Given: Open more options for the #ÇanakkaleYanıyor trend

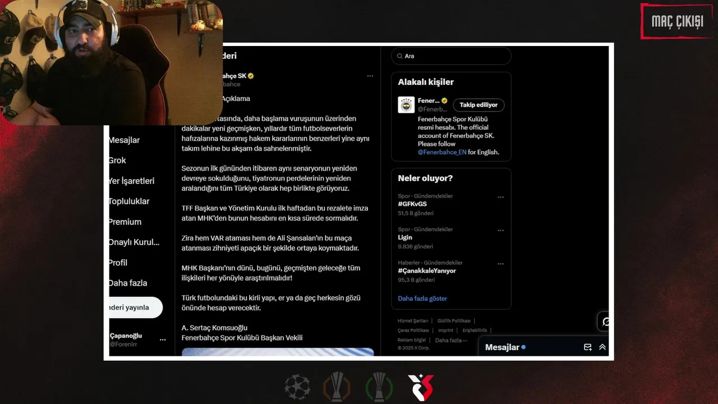Looking at the screenshot, I should pos(501,264).
